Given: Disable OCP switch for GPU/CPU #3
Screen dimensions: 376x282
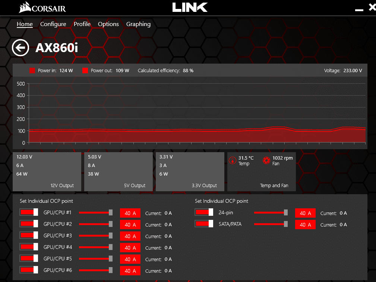Looking at the screenshot, I should (x=29, y=235).
